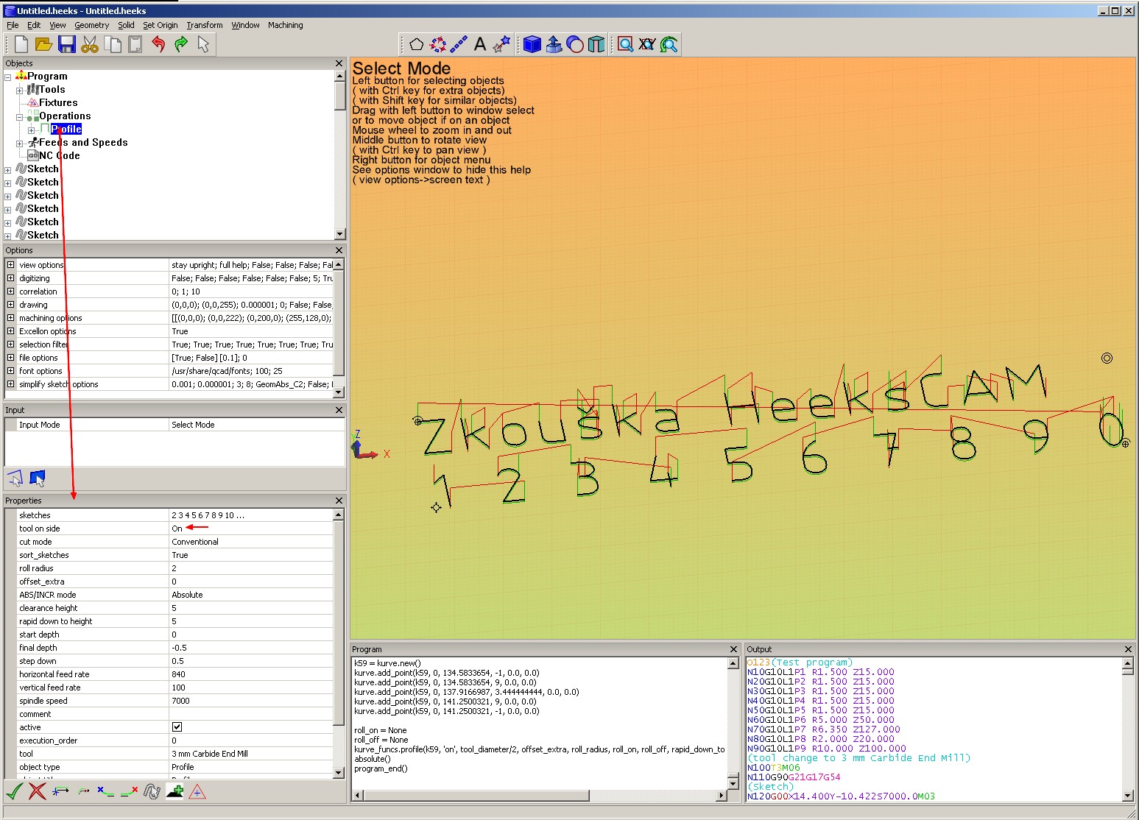Click the red Undo arrow icon
1139x820 pixels.
(x=158, y=45)
